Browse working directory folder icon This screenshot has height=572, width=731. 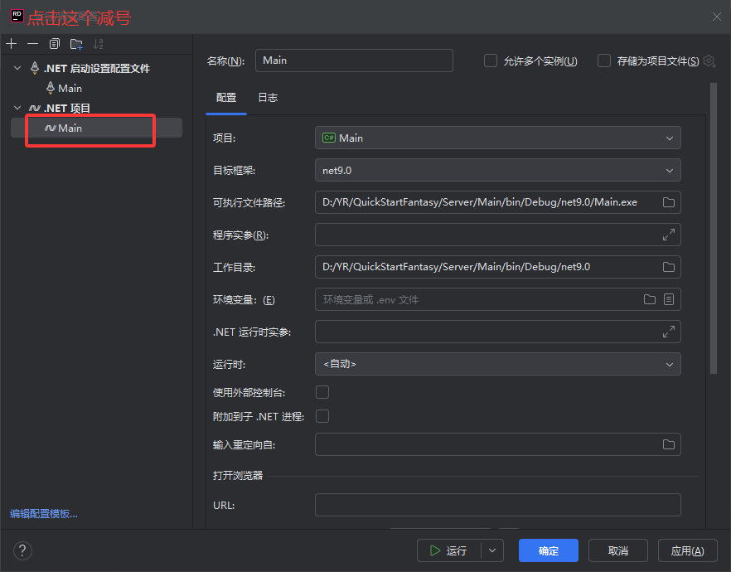pyautogui.click(x=668, y=267)
